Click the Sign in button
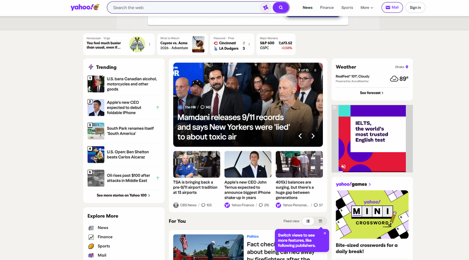 415,7
